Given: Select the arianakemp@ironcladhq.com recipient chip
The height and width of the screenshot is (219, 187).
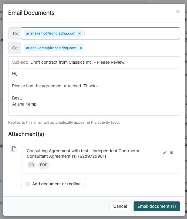Looking at the screenshot, I should 50,33.
